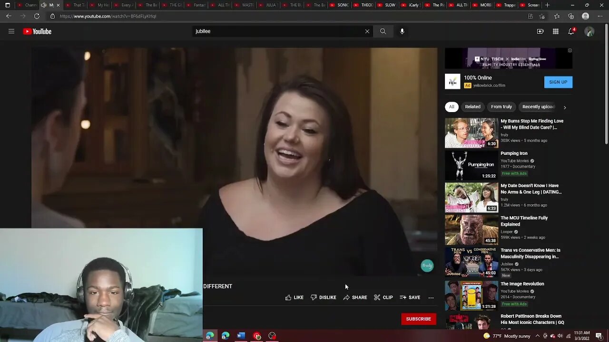The image size is (609, 342).
Task: Like the video
Action: coord(294,297)
